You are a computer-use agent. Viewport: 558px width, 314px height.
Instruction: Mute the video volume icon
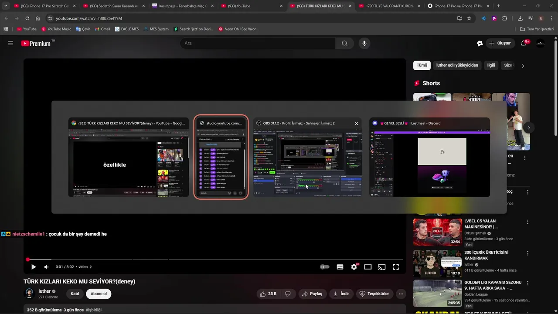(46, 267)
